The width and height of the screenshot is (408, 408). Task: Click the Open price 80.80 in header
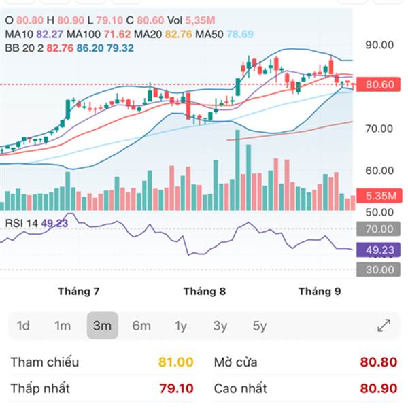(x=30, y=20)
